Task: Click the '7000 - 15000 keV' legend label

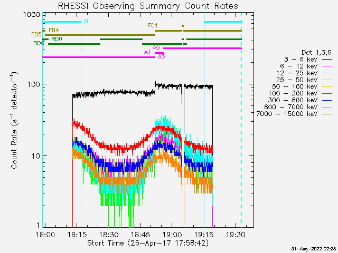Action: pos(287,114)
